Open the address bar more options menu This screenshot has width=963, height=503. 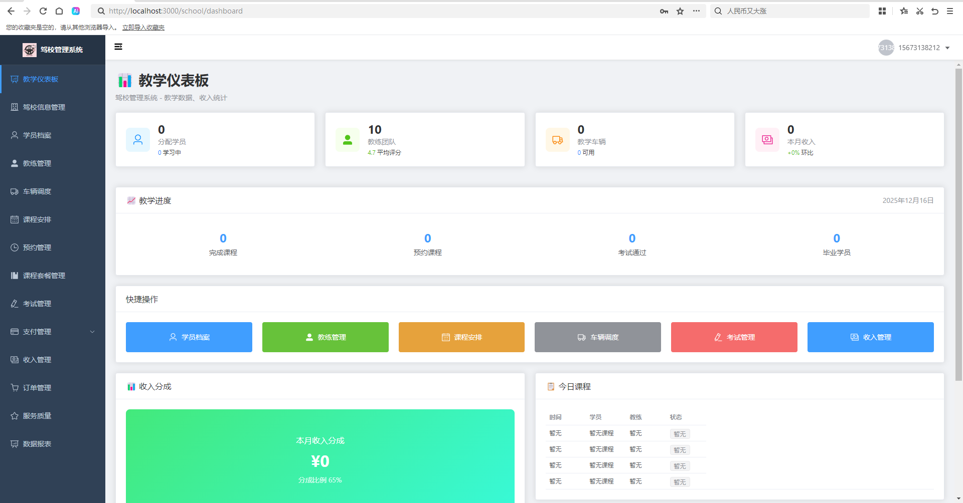tap(696, 11)
